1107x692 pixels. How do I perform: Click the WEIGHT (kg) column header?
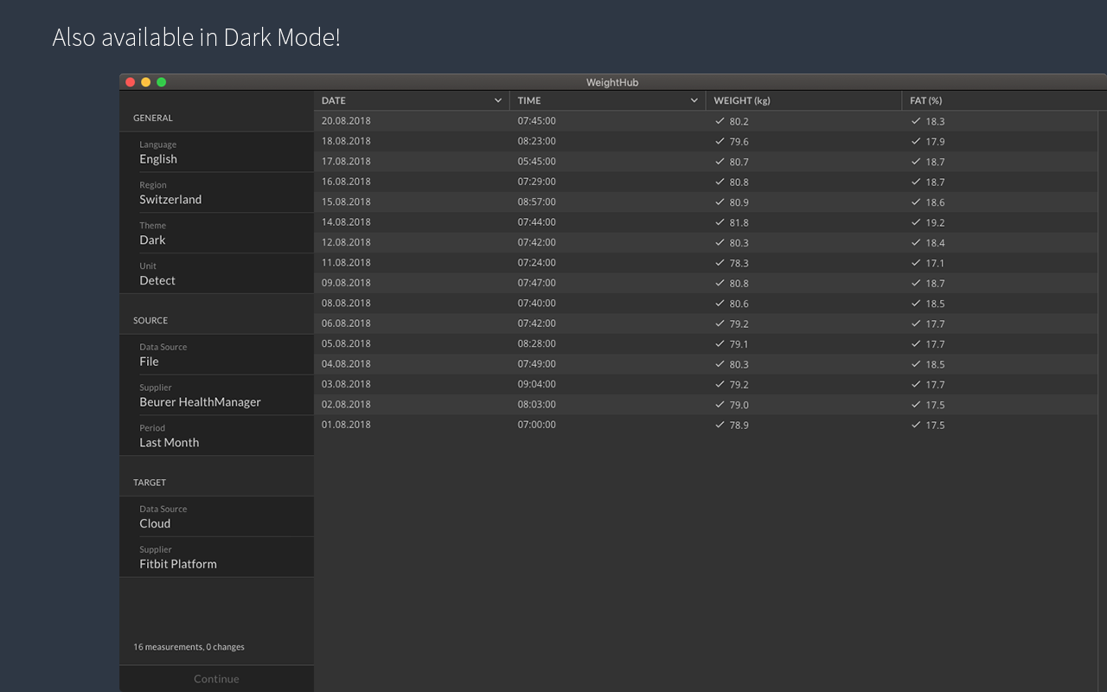coord(803,100)
